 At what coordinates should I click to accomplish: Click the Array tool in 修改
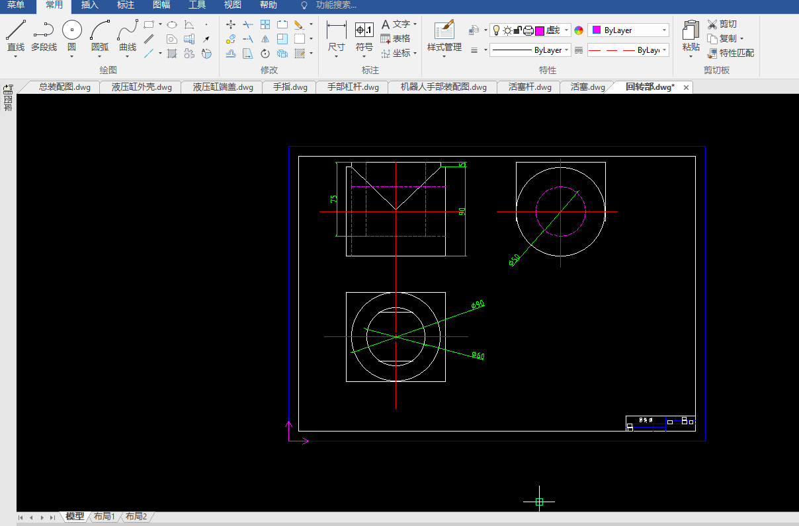(x=265, y=24)
